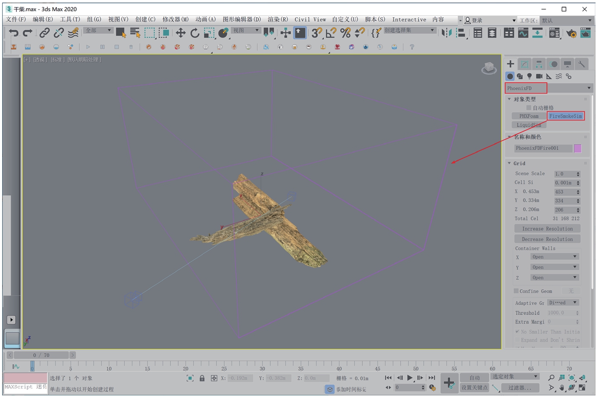Open the 修改器(M) menu
The image size is (599, 401).
click(x=175, y=19)
